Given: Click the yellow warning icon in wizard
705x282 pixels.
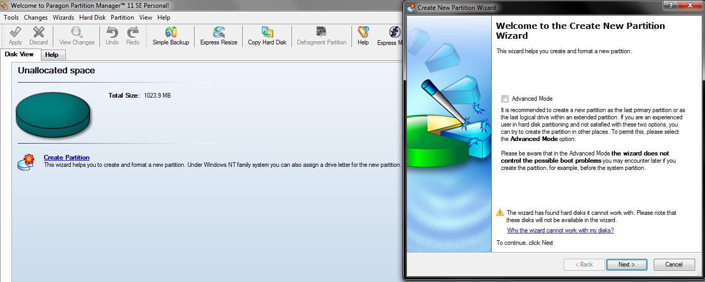Looking at the screenshot, I should pos(500,212).
